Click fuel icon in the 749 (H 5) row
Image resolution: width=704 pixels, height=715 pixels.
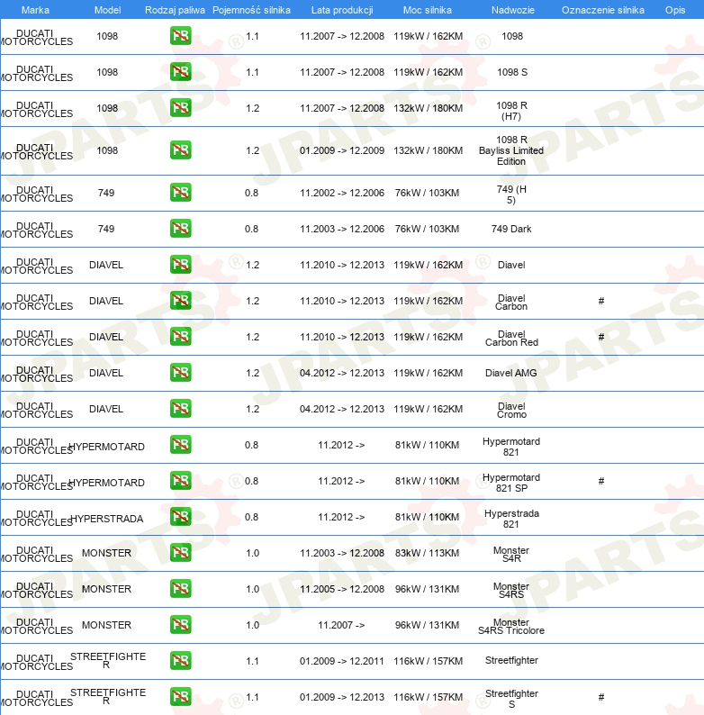pos(181,193)
